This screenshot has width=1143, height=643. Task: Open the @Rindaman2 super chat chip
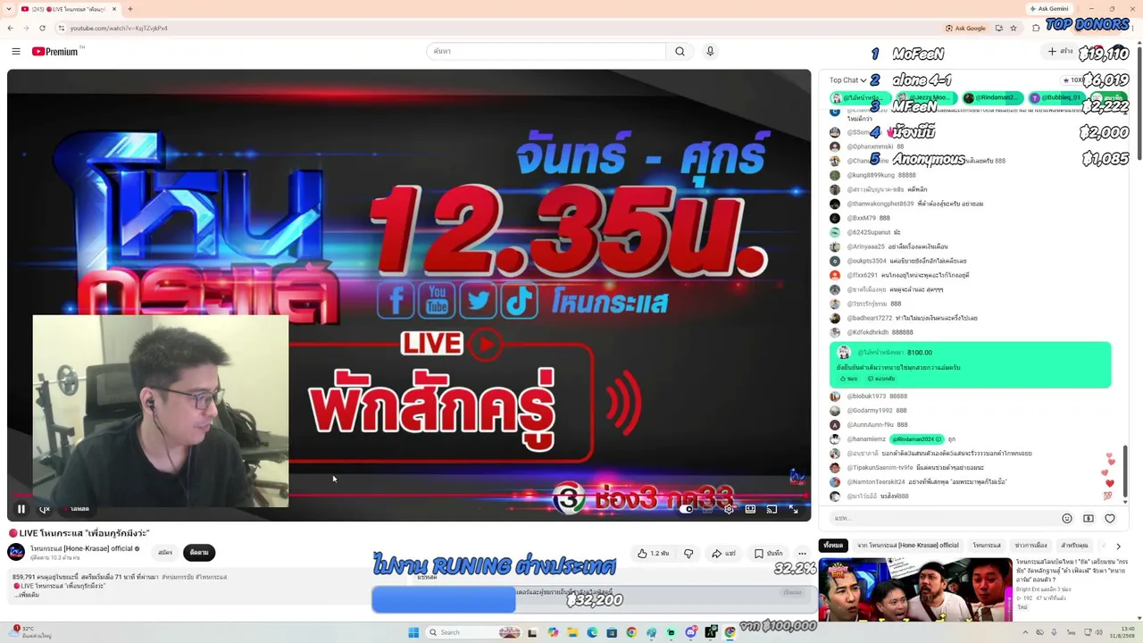tap(991, 97)
